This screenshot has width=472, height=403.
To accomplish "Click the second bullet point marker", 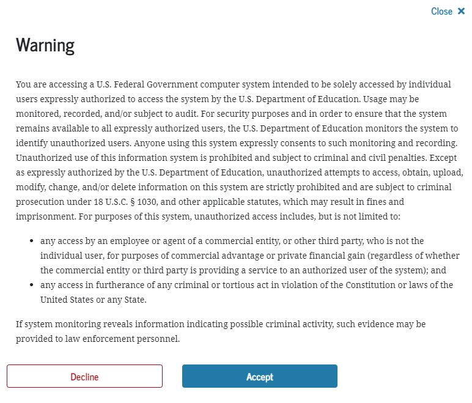I will coord(32,286).
